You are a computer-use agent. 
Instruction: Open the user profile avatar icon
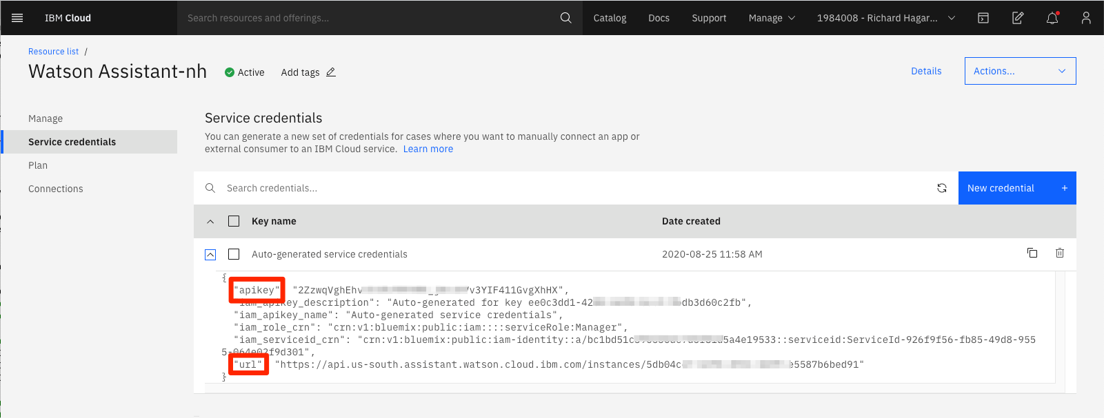coord(1086,18)
